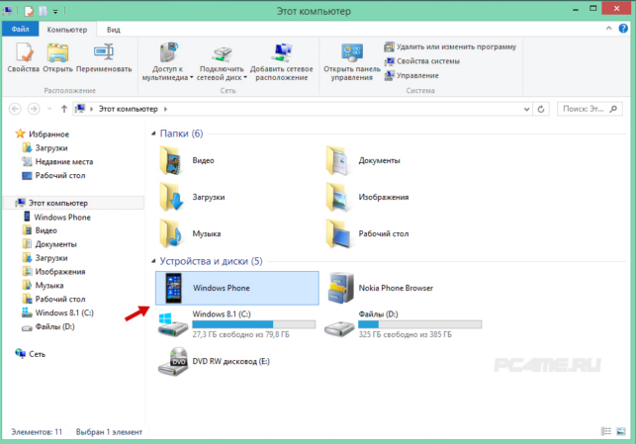Select the Документы folder icon

[337, 160]
